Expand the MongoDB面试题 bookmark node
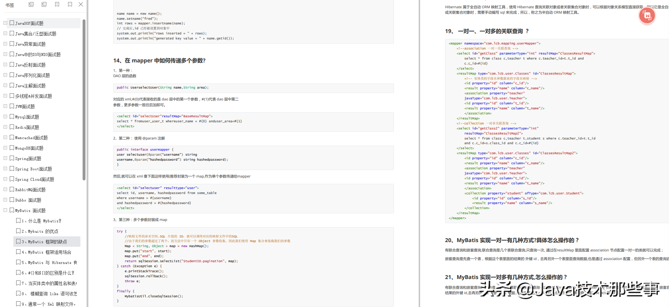This screenshot has width=669, height=307. (x=5, y=148)
